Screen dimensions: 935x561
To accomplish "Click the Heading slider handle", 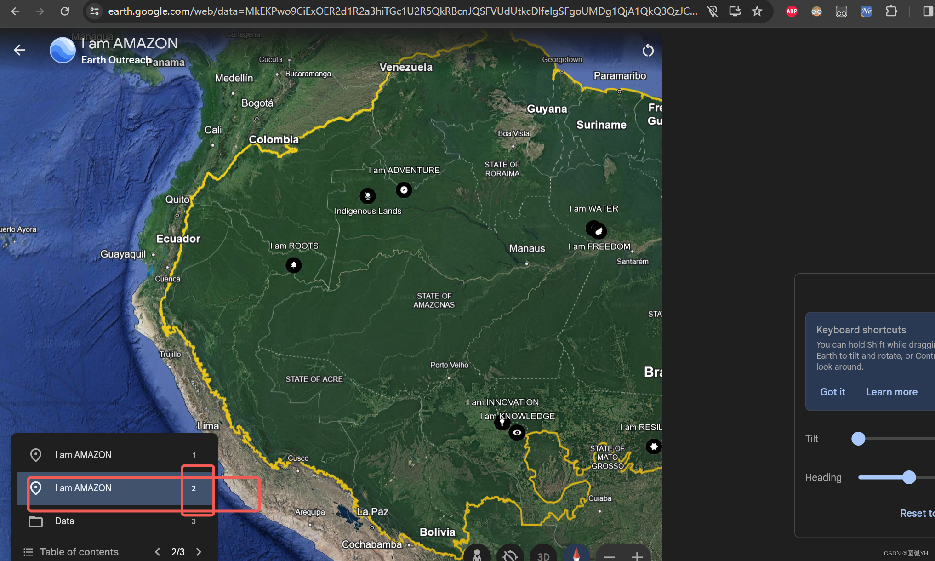I will point(908,477).
